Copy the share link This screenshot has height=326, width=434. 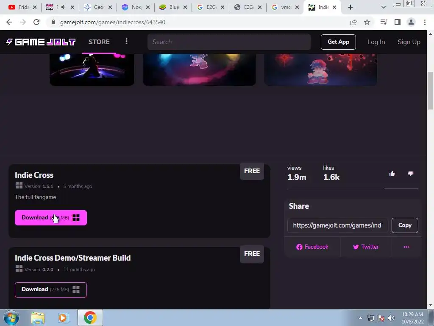[x=405, y=225]
